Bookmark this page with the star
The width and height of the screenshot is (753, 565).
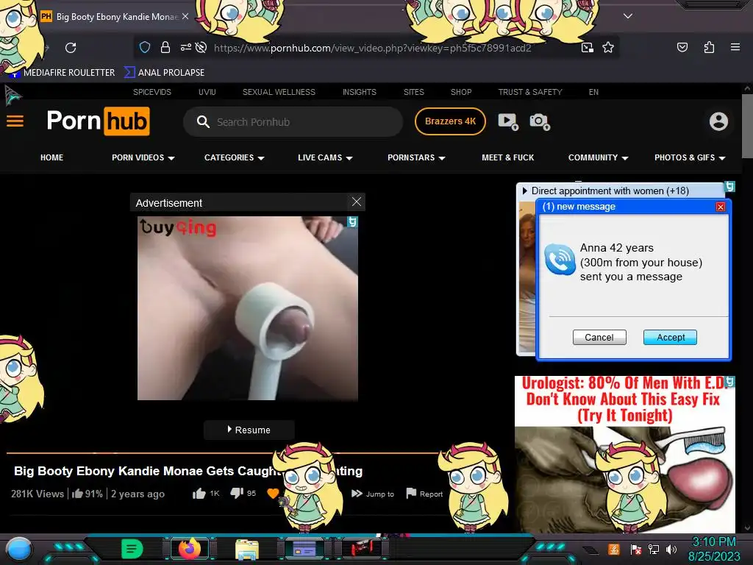[x=608, y=47]
